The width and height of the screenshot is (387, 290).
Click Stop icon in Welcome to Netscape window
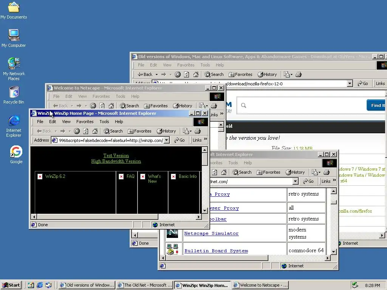(93, 106)
